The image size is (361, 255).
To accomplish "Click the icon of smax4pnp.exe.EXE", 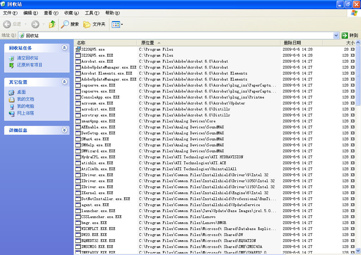I will (x=78, y=121).
